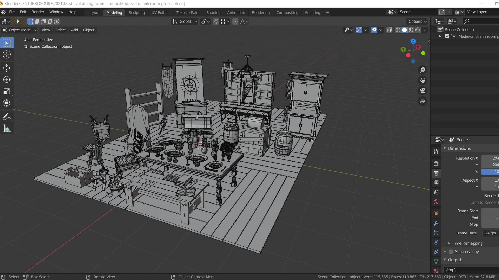499x280 pixels.
Task: Open the World properties tab icon
Action: click(436, 202)
